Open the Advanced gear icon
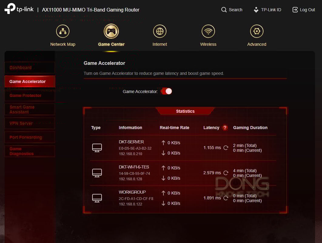Viewport: 322px width, 243px height. tap(257, 31)
